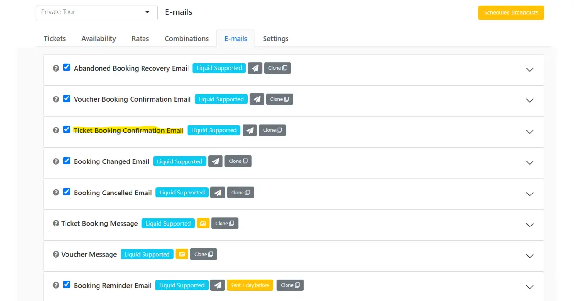This screenshot has width=574, height=301.
Task: Click the send test icon for Abandoned Booking Recovery Email
Action: click(254, 68)
